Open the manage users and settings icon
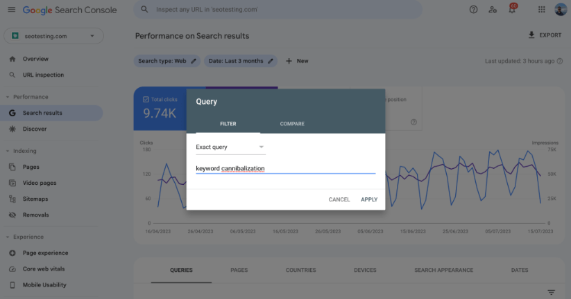Viewport: 571px width, 299px height. point(493,10)
